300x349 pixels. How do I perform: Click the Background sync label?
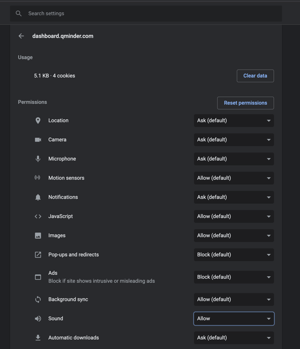[68, 299]
